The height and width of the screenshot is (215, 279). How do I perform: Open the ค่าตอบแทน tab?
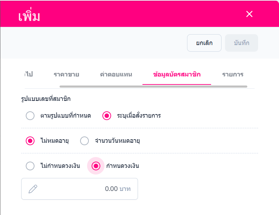point(116,74)
